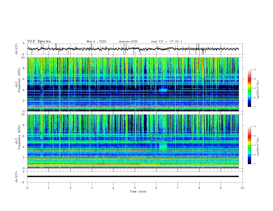
Task: Select the date text "Mar.4 , 2020"
Action: pos(96,41)
